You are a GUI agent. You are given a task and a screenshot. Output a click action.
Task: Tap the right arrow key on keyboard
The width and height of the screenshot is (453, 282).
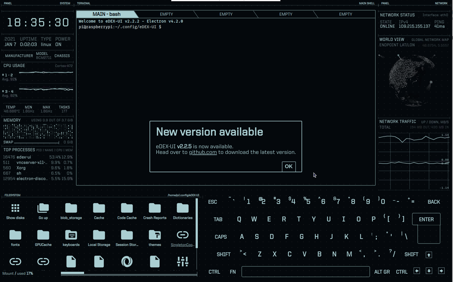click(441, 271)
